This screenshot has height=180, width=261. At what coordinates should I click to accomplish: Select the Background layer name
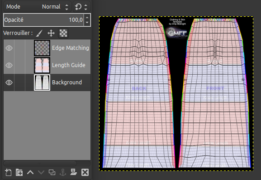click(x=67, y=83)
